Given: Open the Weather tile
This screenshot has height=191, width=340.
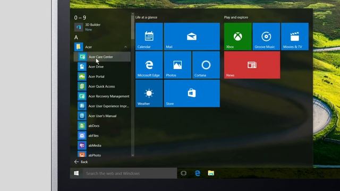Looking at the screenshot, I should click(149, 93).
